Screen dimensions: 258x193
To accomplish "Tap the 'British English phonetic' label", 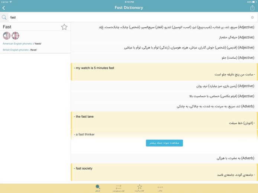I will pos(16,50).
